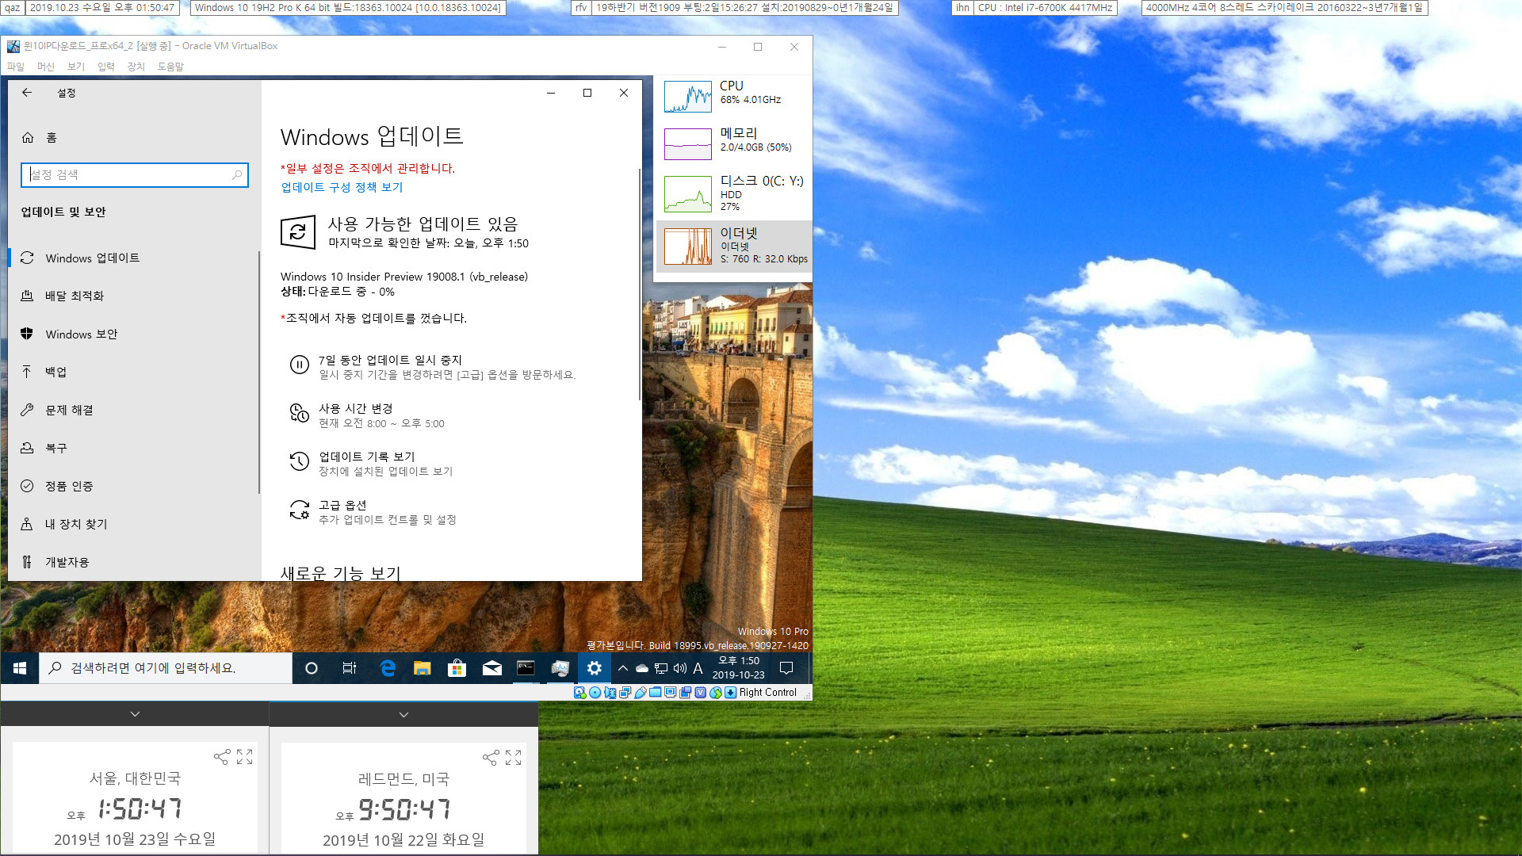Viewport: 1522px width, 856px height.
Task: Open VirtualBox 도움말 menu
Action: click(x=170, y=67)
